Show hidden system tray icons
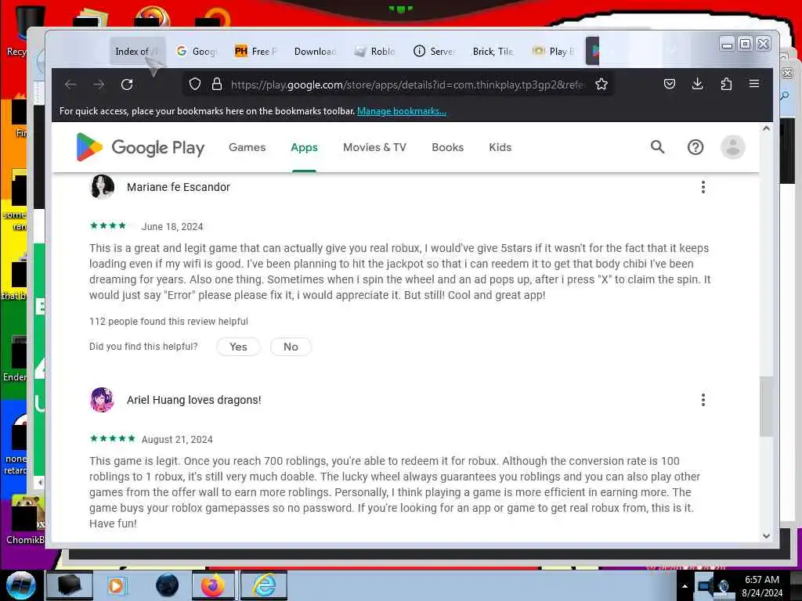802x601 pixels. click(685, 586)
